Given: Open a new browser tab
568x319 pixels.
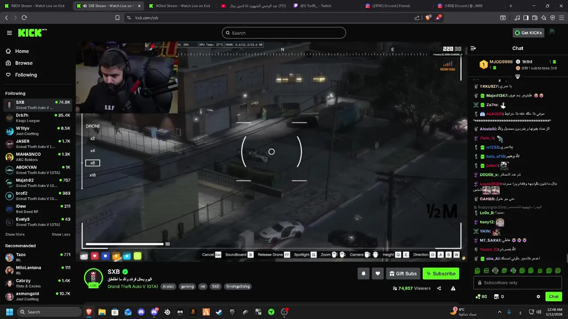Looking at the screenshot, I should (511, 6).
